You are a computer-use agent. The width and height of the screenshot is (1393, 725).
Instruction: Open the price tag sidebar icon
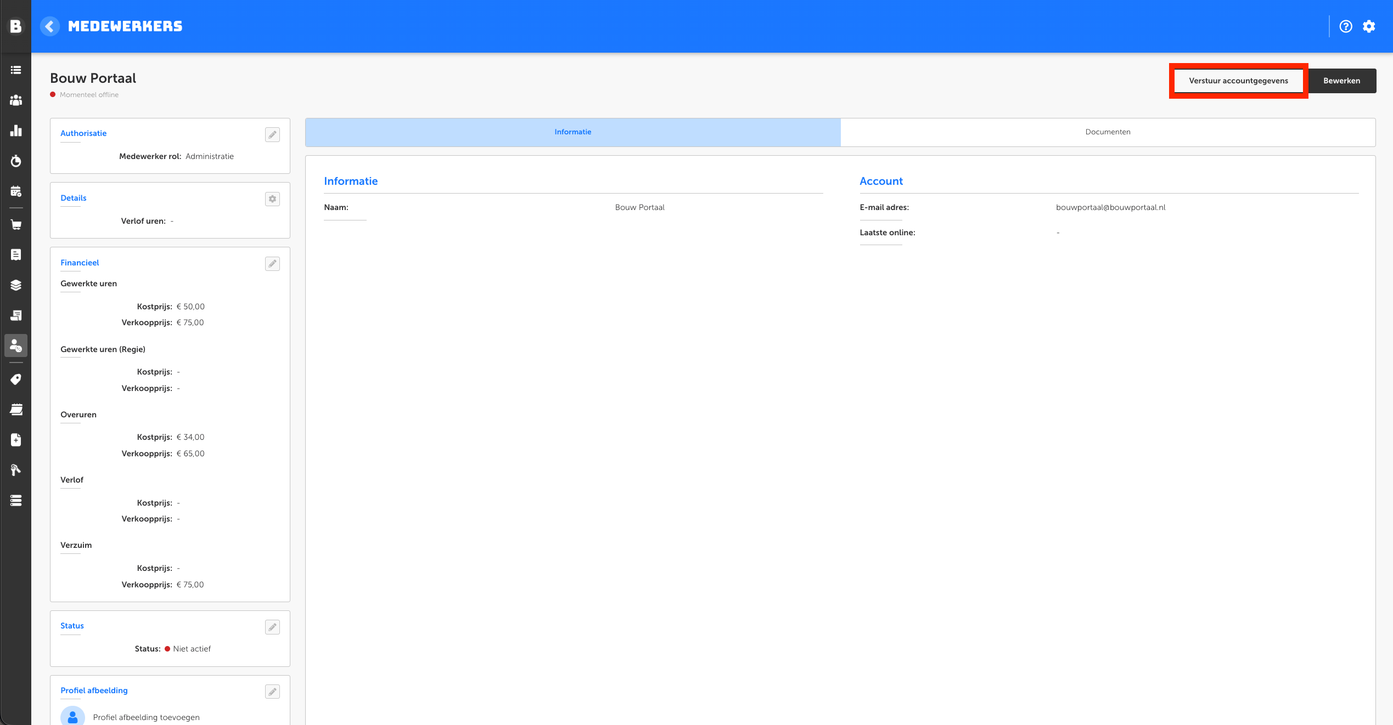(x=16, y=380)
